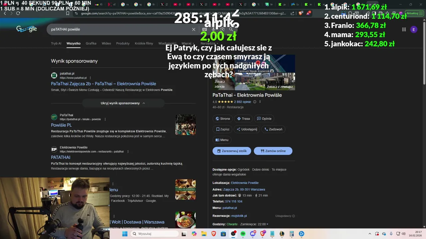Image resolution: width=426 pixels, height=239 pixels.
Task: Switch to Krótkie filmy tab
Action: coord(144,43)
